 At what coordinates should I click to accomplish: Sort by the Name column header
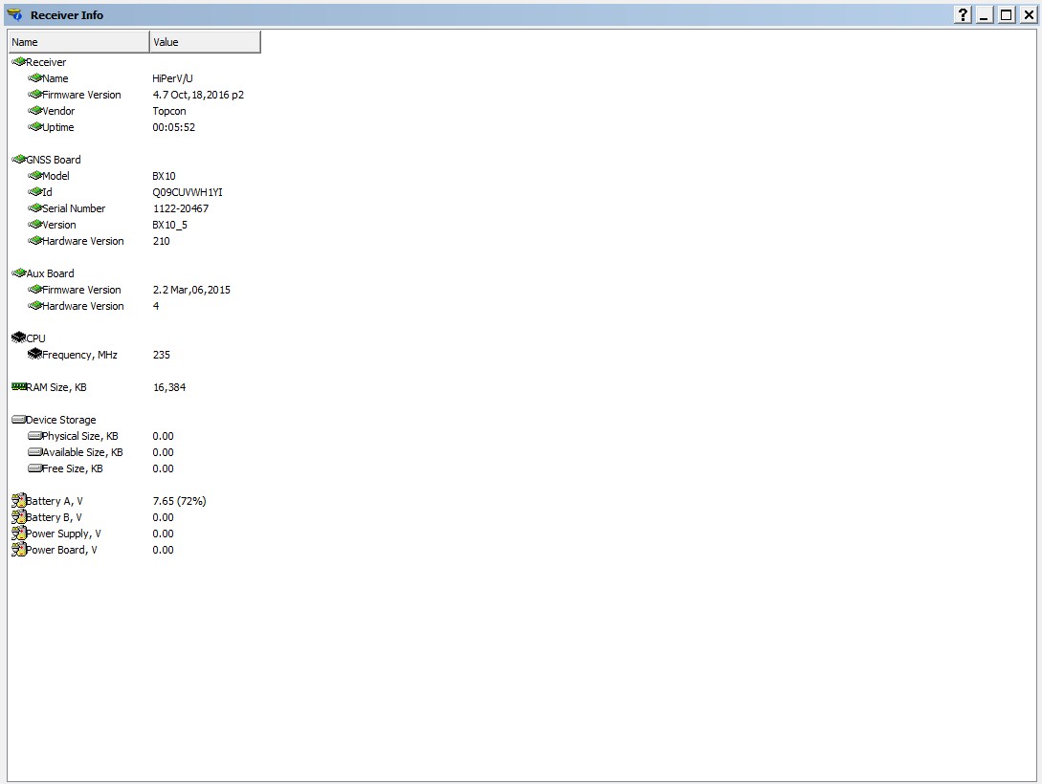coord(78,42)
